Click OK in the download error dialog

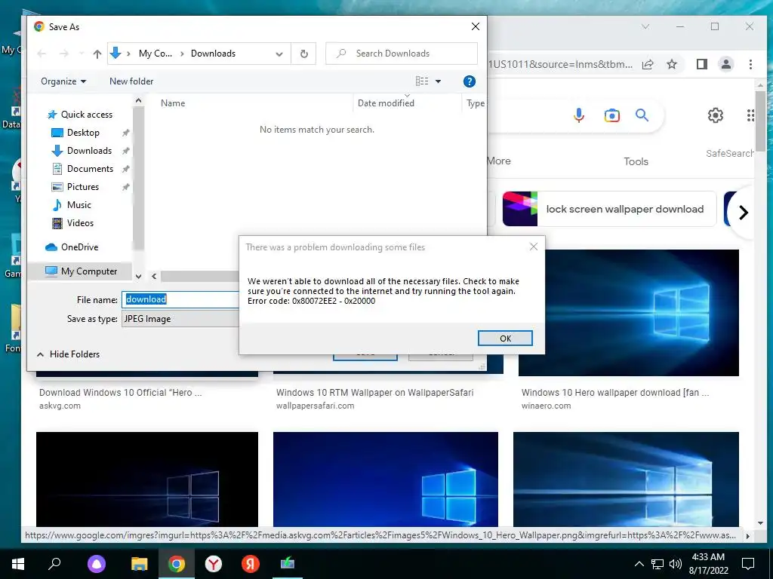(x=505, y=339)
